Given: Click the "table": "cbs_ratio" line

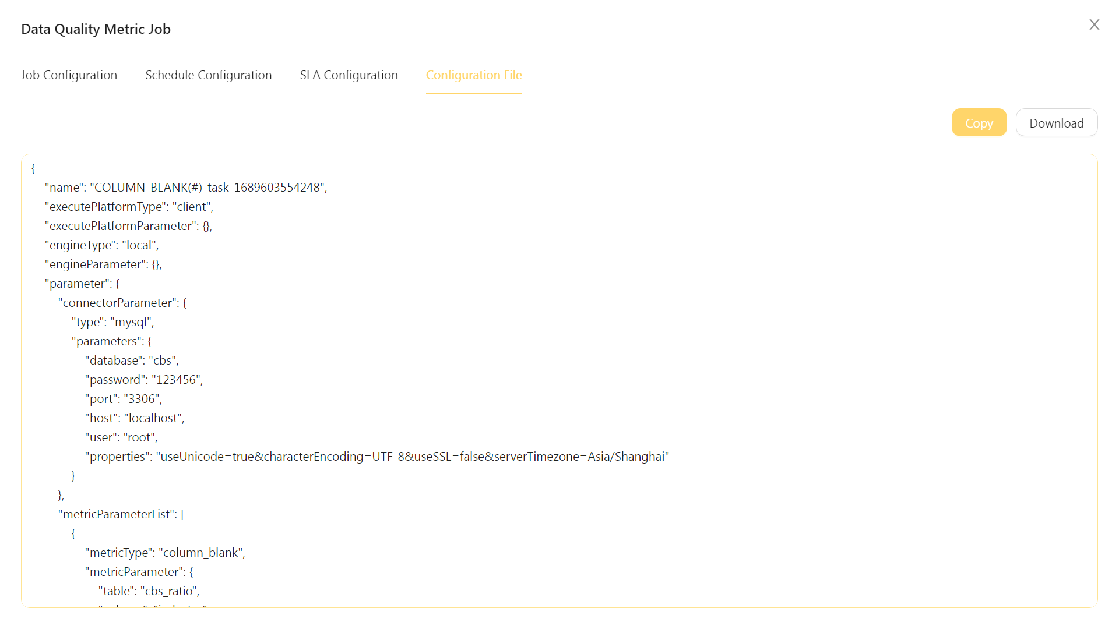Looking at the screenshot, I should click(149, 591).
